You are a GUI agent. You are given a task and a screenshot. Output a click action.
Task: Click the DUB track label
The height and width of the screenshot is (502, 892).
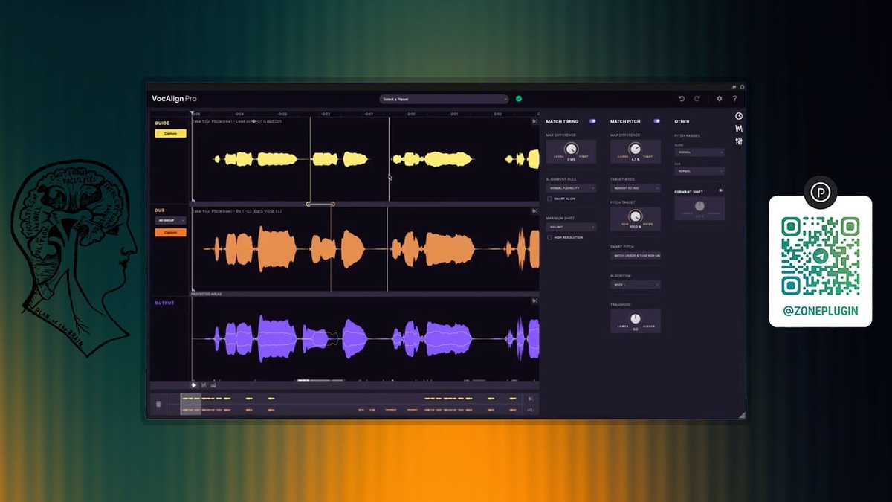click(159, 211)
